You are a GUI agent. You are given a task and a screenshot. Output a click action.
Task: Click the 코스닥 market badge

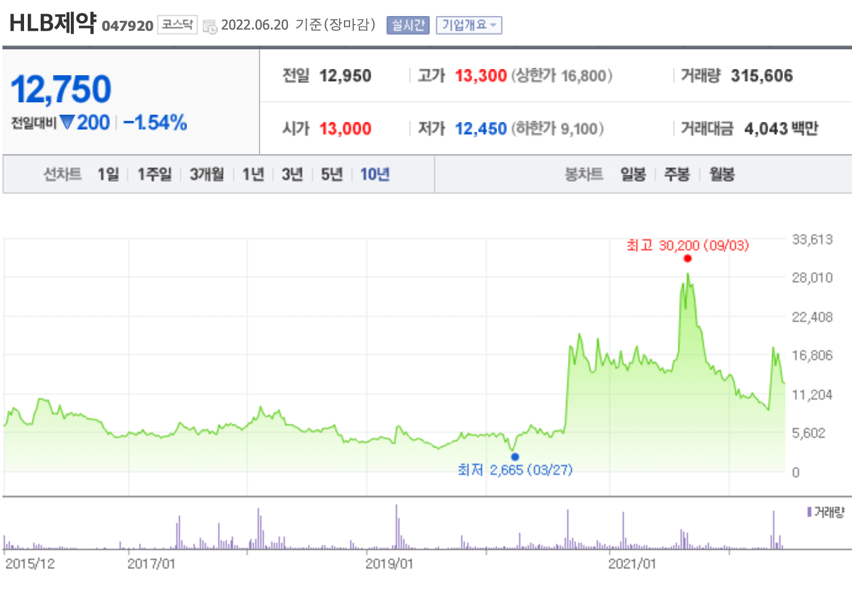(x=178, y=25)
